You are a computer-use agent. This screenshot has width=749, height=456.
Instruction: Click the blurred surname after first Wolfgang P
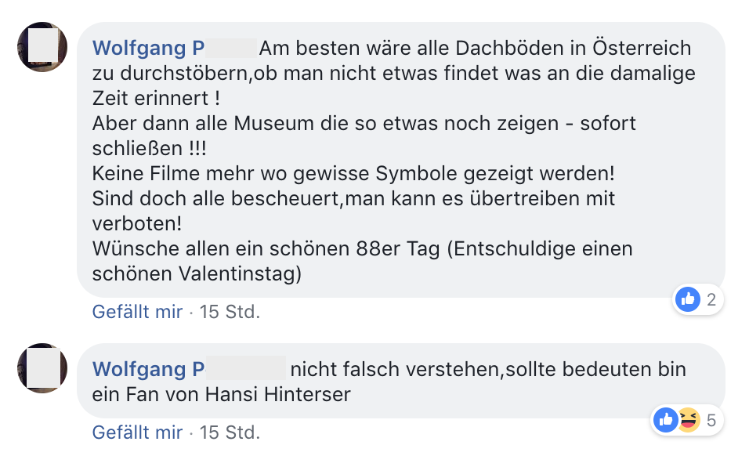[x=231, y=49]
